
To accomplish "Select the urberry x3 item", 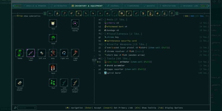I will pyautogui.click(x=154, y=23).
